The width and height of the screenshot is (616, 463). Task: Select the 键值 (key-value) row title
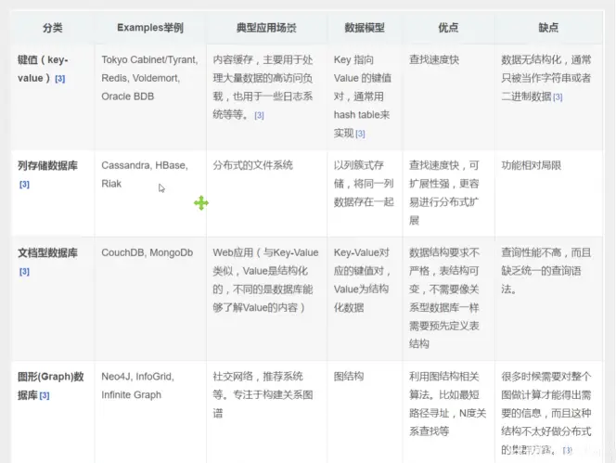tap(43, 70)
